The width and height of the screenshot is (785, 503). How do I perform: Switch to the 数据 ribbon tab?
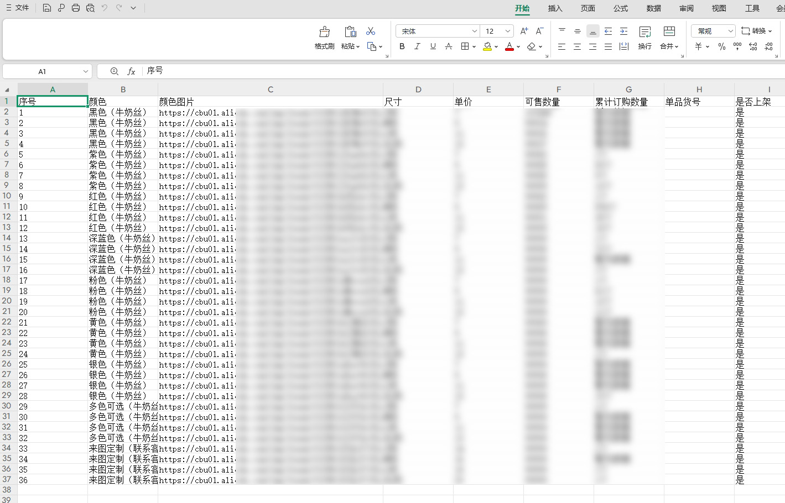tap(653, 8)
